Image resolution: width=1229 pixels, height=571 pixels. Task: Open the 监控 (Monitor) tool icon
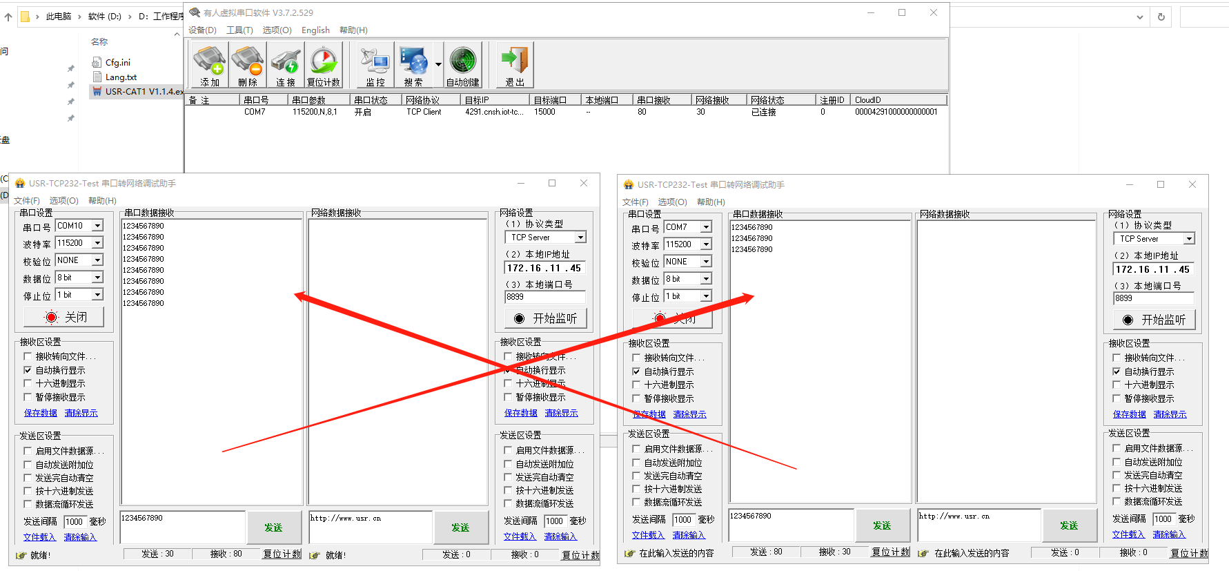point(375,65)
